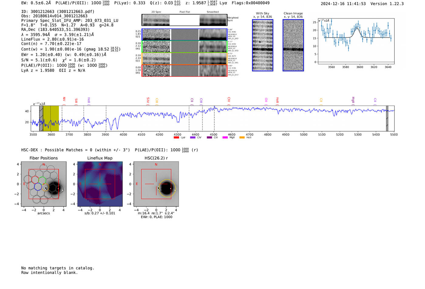Click the 'ID: 3001212663' line
Viewport: 425px width, 289px height.
point(58,12)
